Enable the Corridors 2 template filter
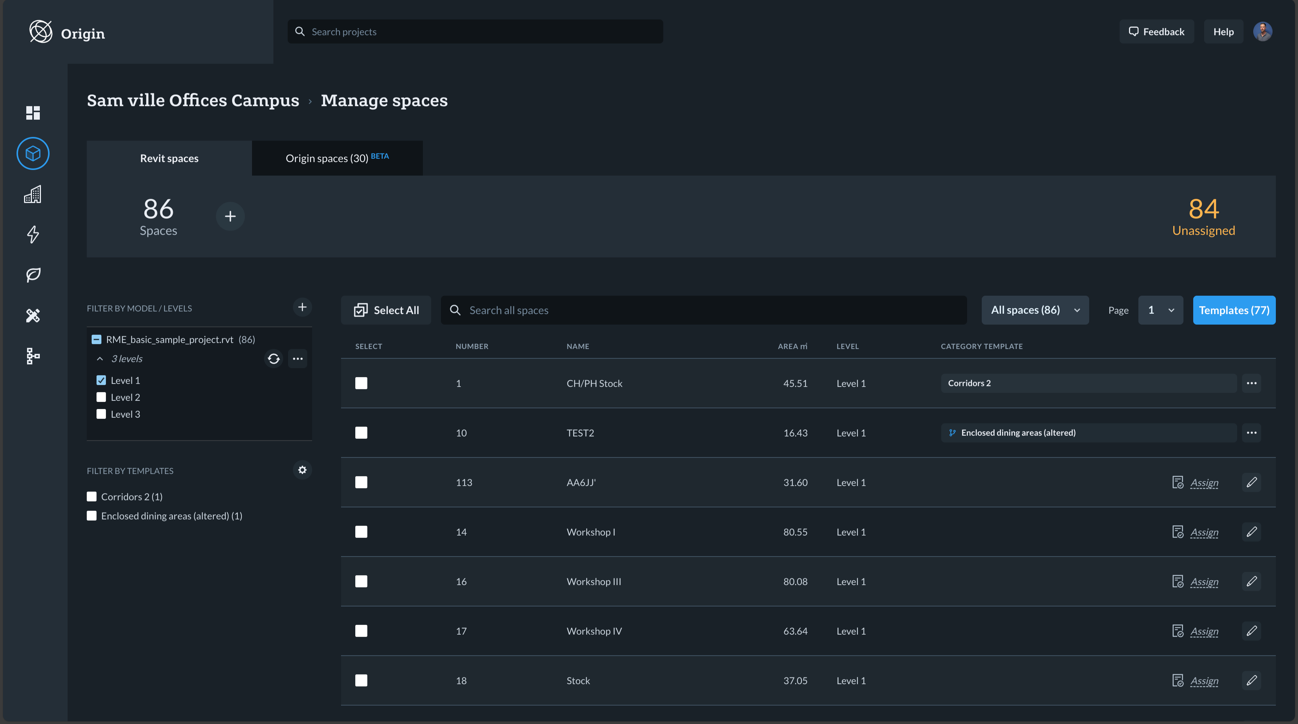Viewport: 1298px width, 724px height. point(92,497)
